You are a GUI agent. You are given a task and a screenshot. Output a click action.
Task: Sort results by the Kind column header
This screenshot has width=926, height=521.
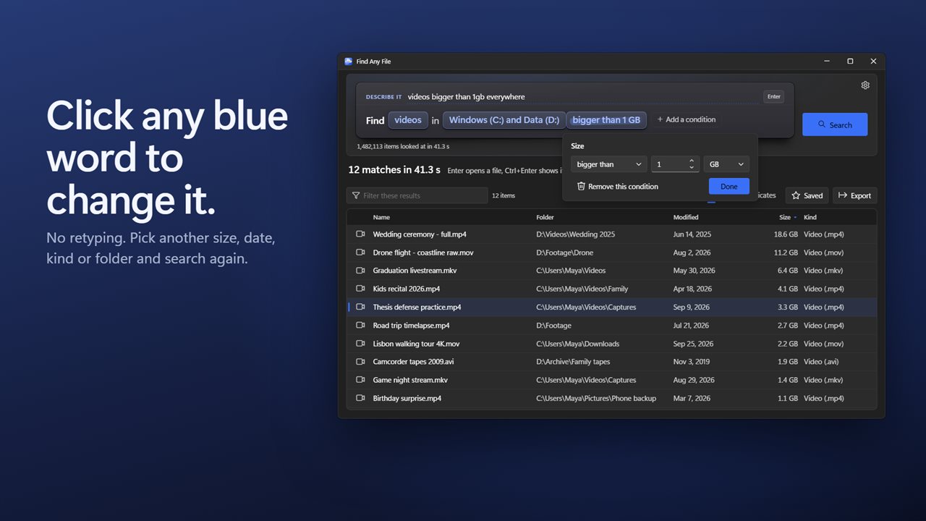(810, 217)
